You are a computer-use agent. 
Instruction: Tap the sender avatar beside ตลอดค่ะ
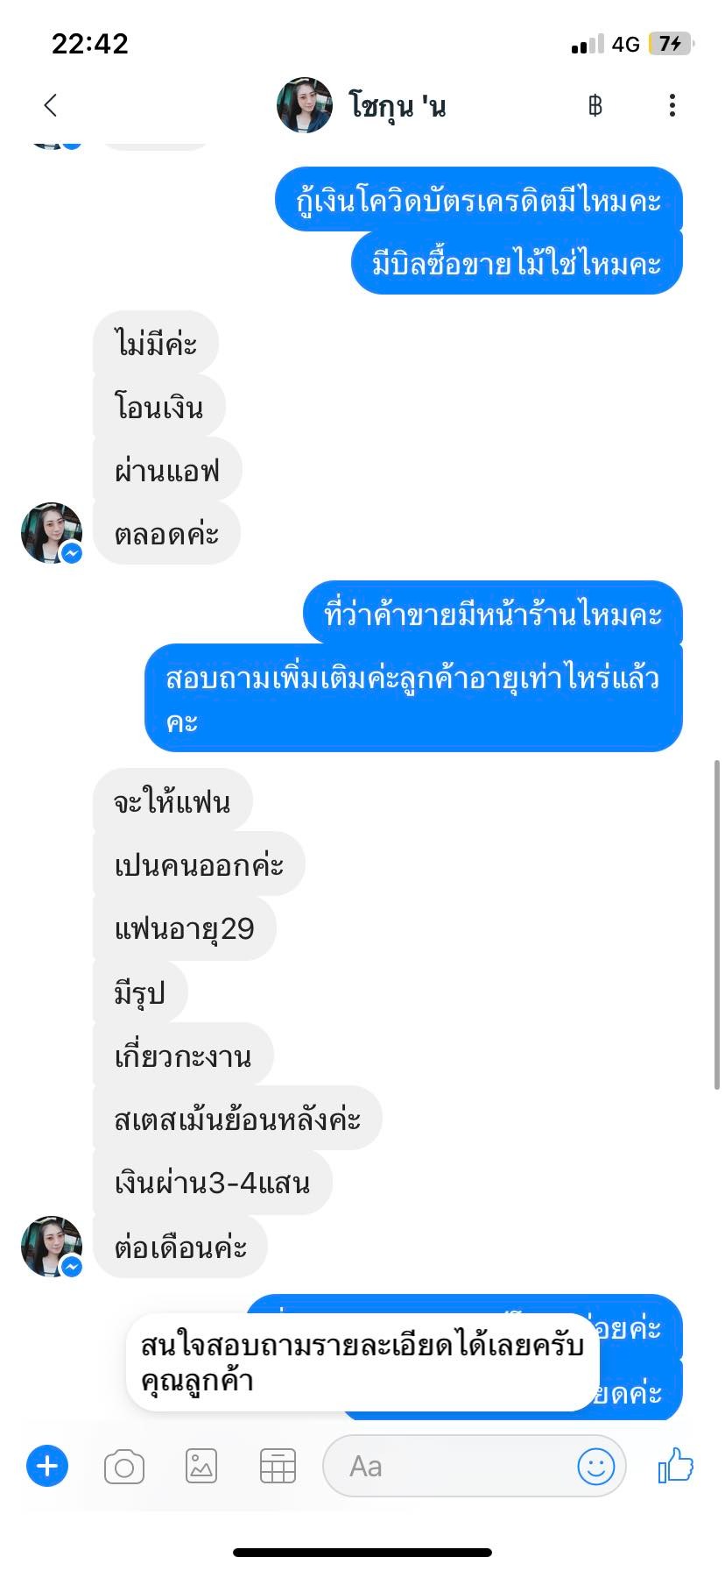(x=52, y=533)
